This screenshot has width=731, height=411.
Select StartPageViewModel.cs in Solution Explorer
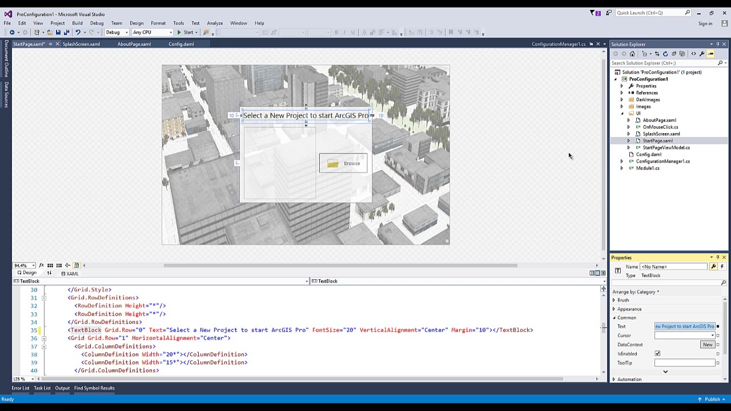tap(666, 147)
